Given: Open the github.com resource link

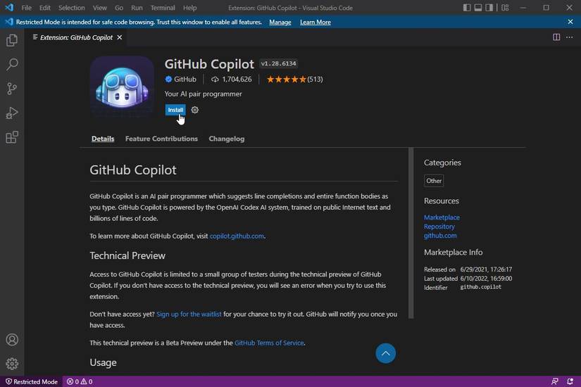Looking at the screenshot, I should (440, 236).
